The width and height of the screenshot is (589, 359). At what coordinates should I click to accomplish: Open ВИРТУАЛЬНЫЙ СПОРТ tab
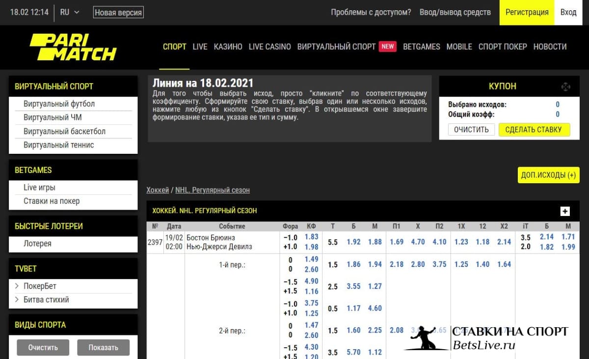[336, 47]
